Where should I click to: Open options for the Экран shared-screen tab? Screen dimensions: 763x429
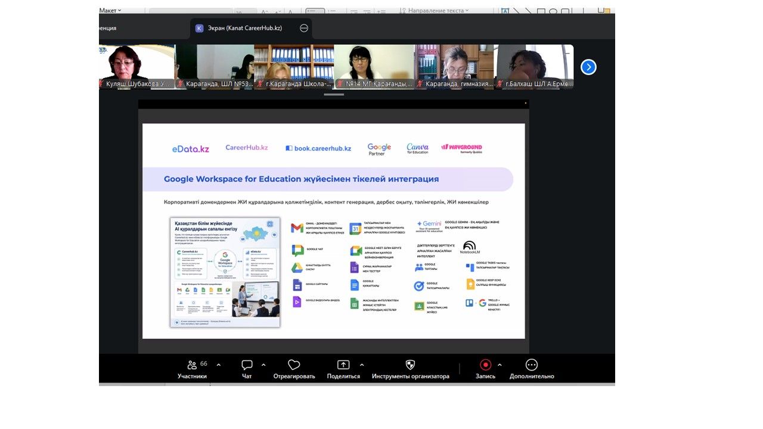[x=304, y=28]
